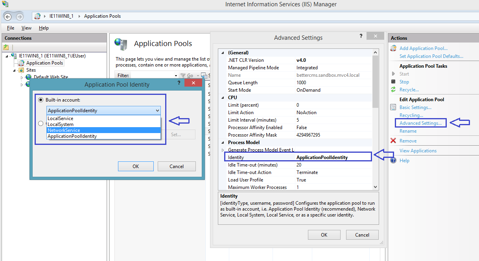Click the Help question mark on Advanced Settings dialog
Viewport: 479px width, 261px height.
361,36
